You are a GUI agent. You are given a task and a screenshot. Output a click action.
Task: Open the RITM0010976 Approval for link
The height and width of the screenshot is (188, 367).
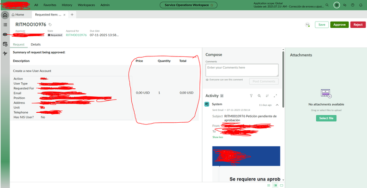point(76,35)
